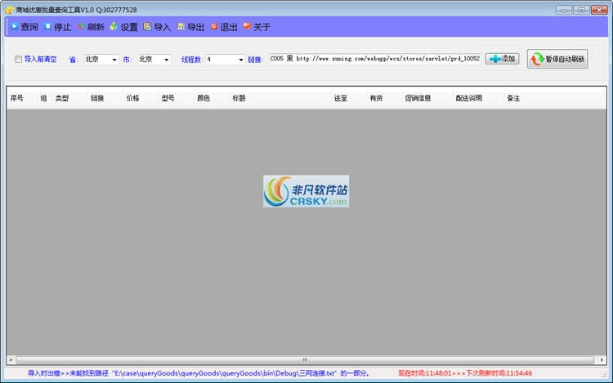
Task: Click the 添加 add button
Action: pyautogui.click(x=503, y=59)
